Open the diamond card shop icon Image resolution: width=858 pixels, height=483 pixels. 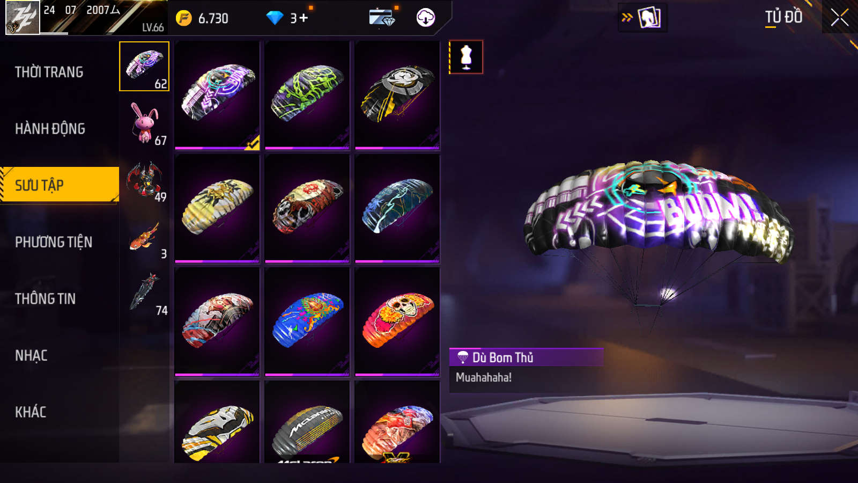click(382, 18)
